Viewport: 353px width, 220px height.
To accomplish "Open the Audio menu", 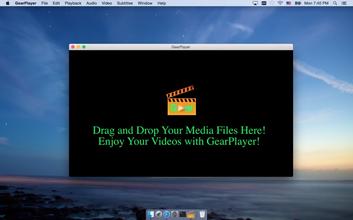I will (91, 3).
